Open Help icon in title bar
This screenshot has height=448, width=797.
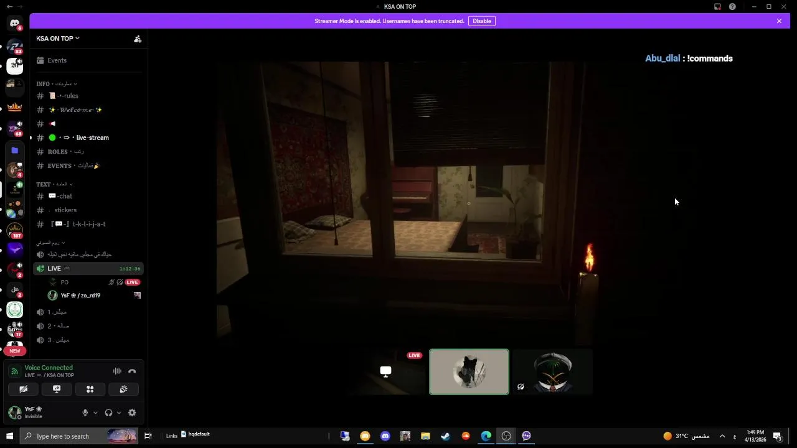(732, 6)
